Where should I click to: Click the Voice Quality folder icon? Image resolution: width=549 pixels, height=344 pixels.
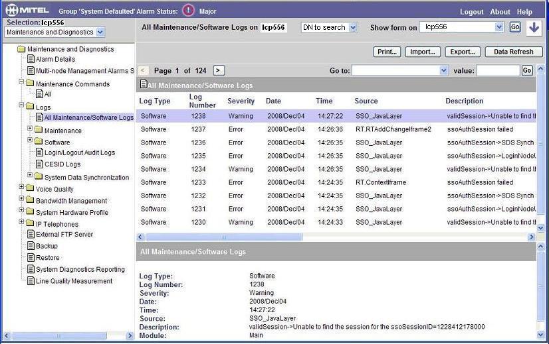coord(30,188)
